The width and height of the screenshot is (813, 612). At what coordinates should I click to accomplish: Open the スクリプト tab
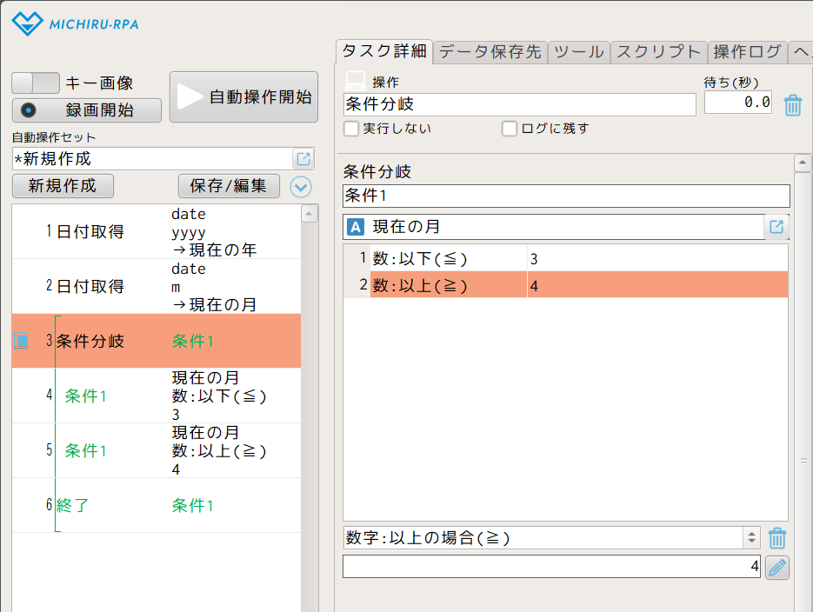click(658, 52)
